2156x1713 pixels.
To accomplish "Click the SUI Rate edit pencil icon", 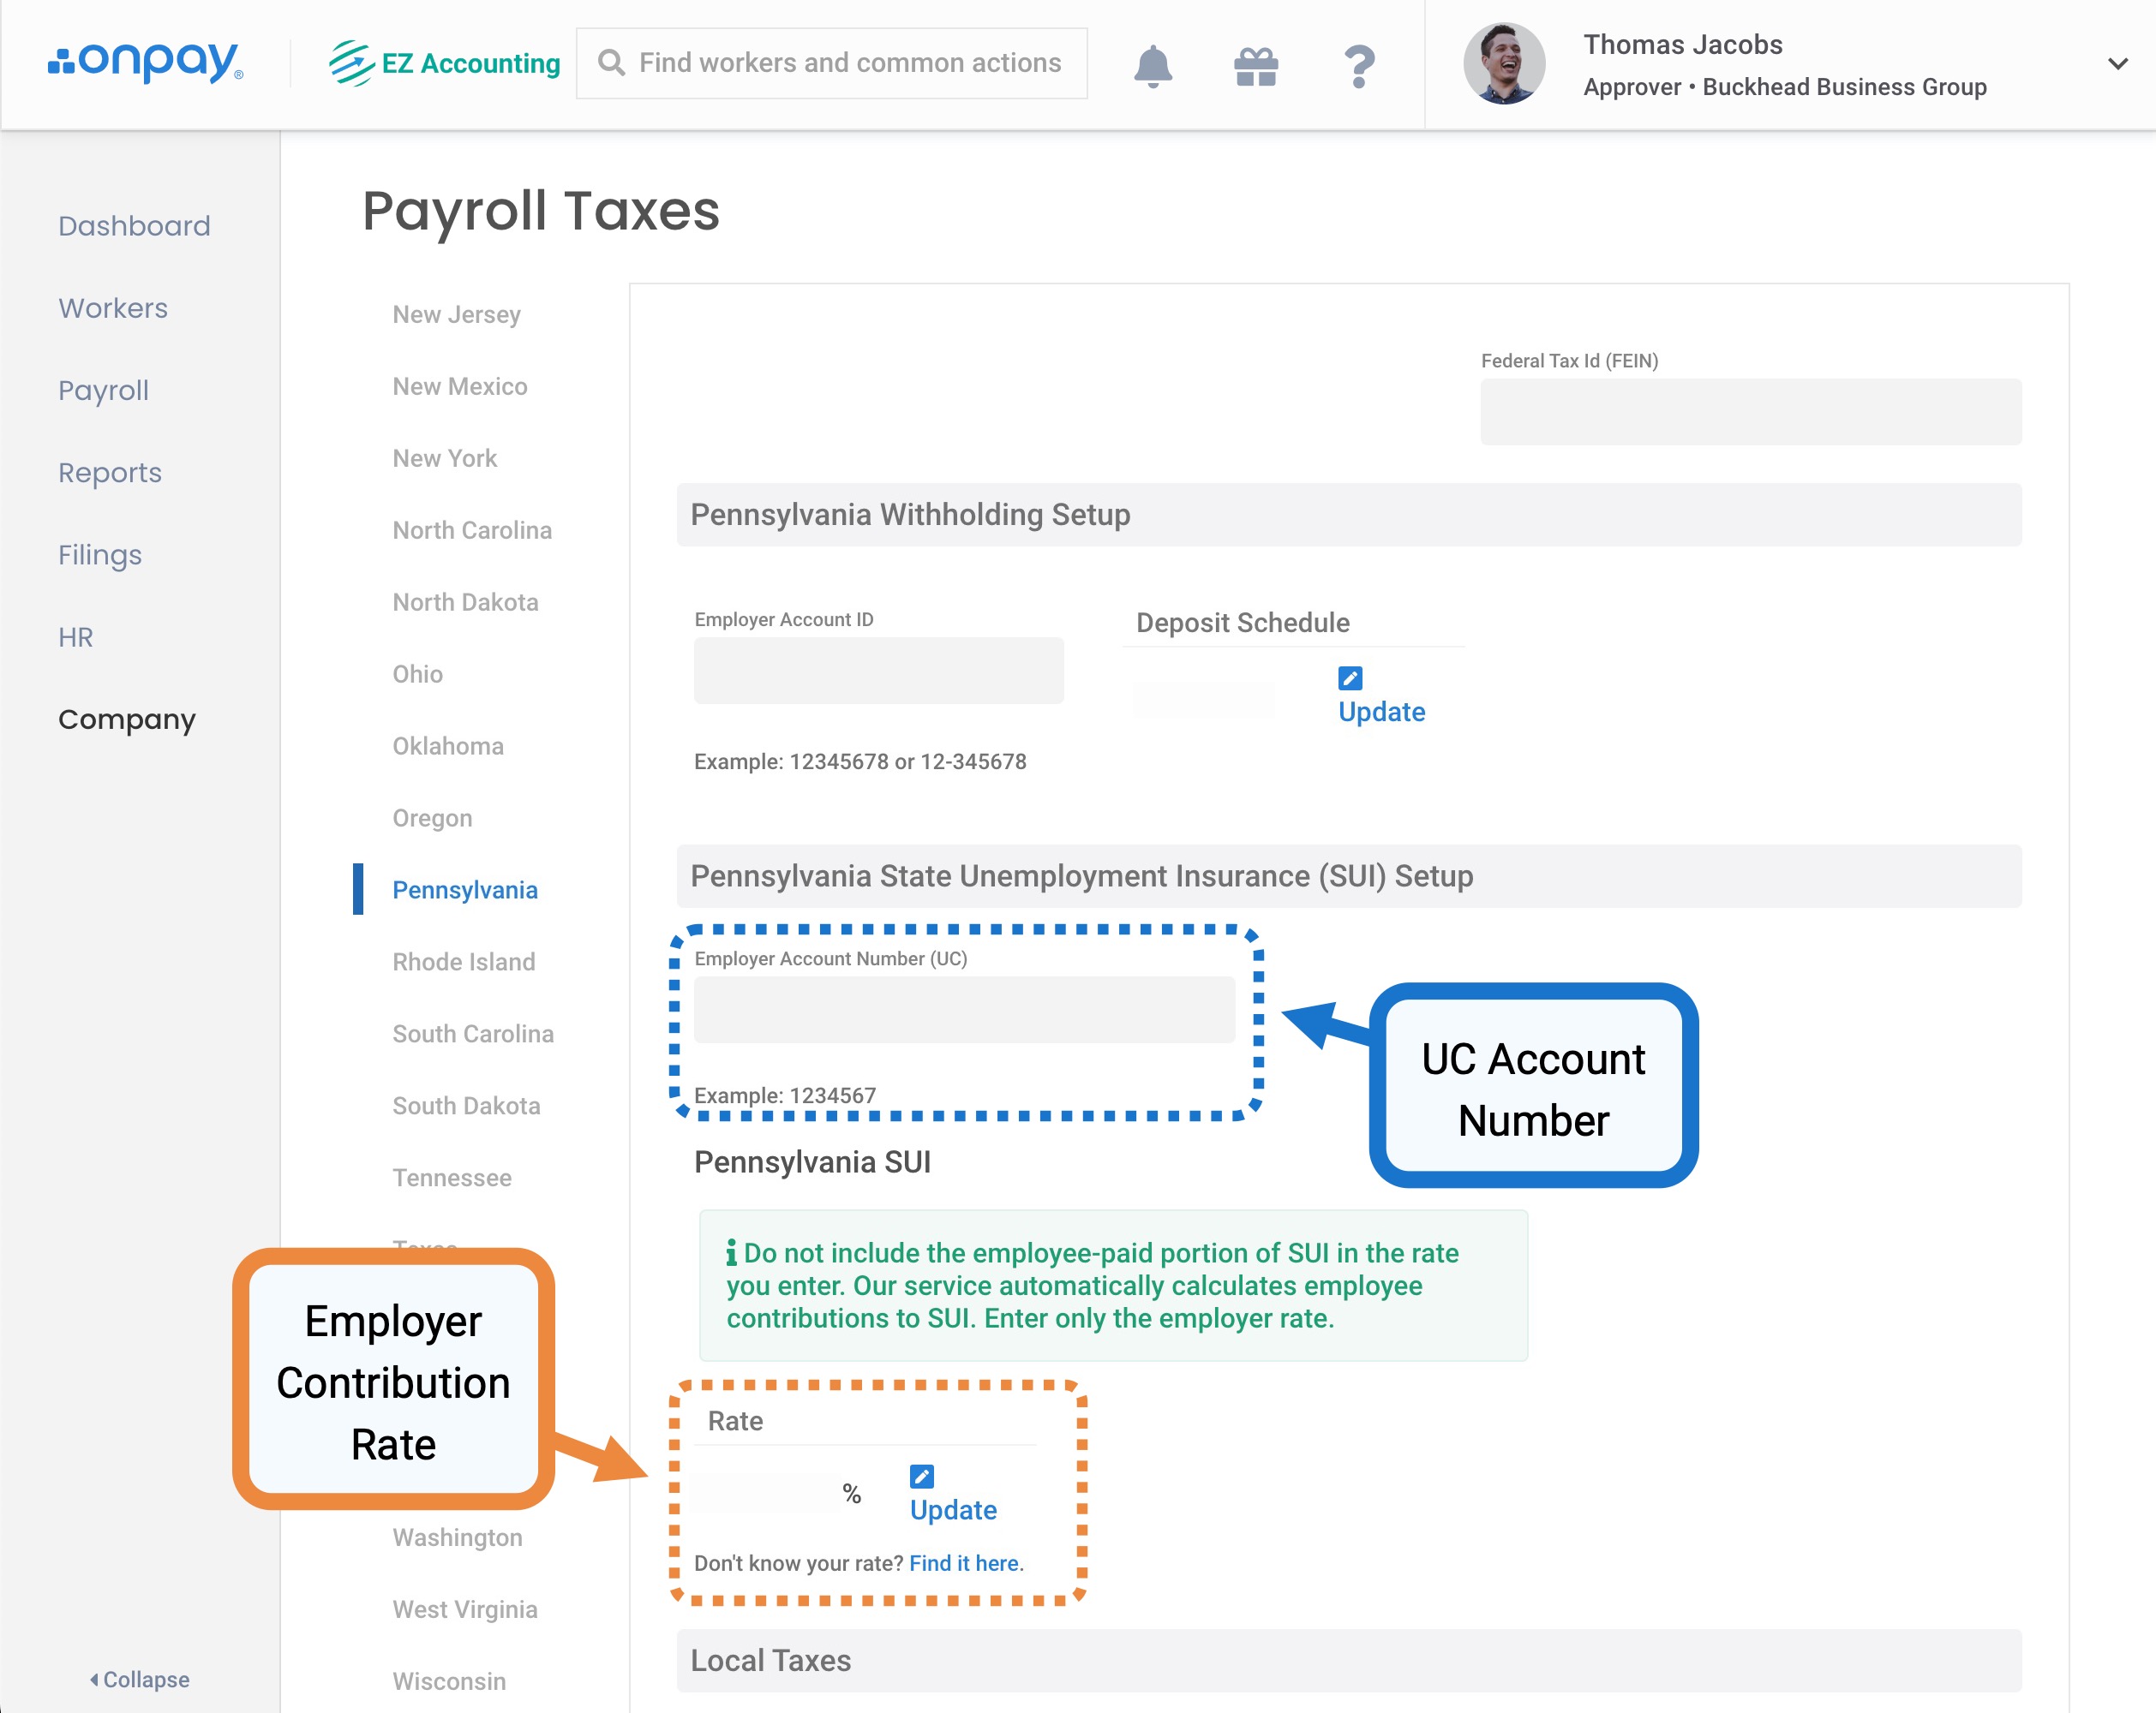I will 921,1476.
